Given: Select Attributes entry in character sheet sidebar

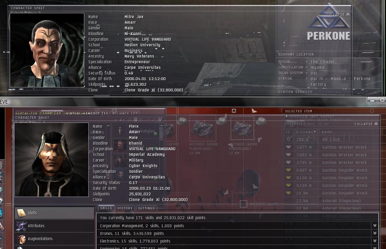Looking at the screenshot, I should [x=54, y=226].
